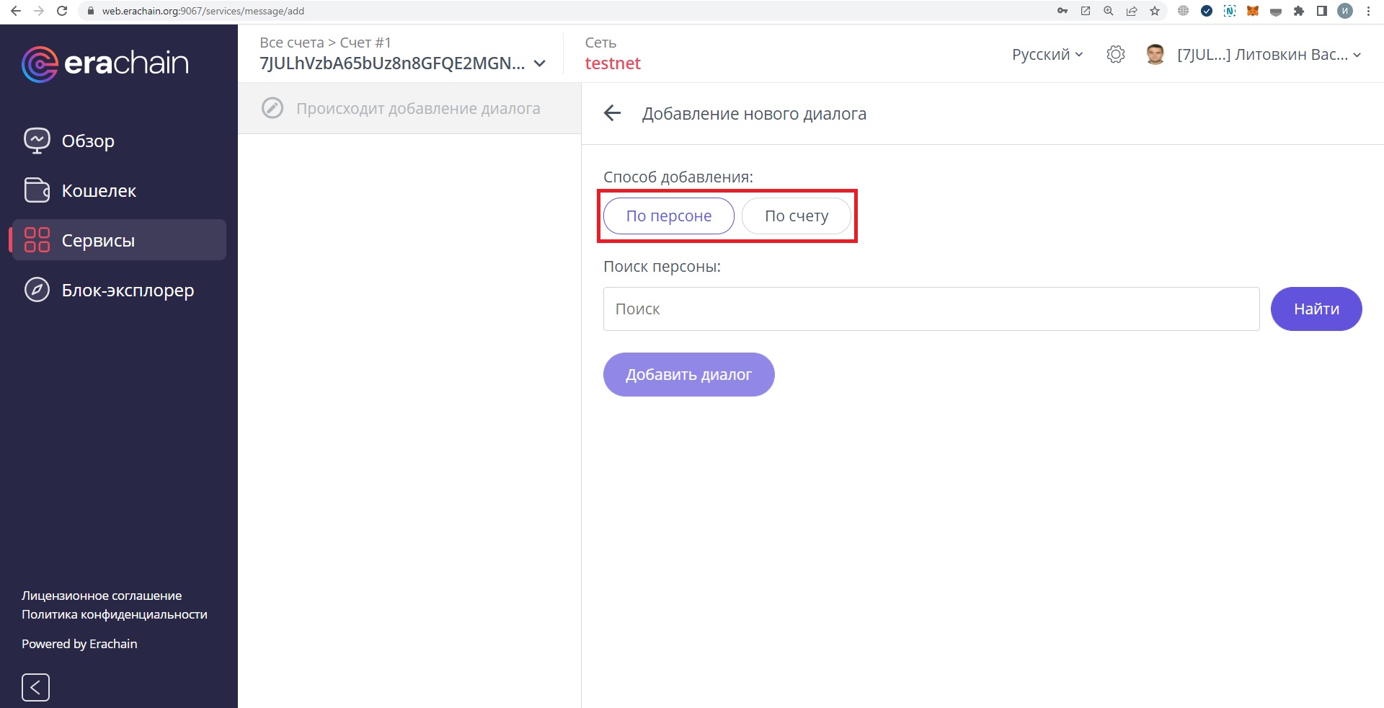Open the Кошелек section
This screenshot has width=1384, height=708.
(x=99, y=190)
